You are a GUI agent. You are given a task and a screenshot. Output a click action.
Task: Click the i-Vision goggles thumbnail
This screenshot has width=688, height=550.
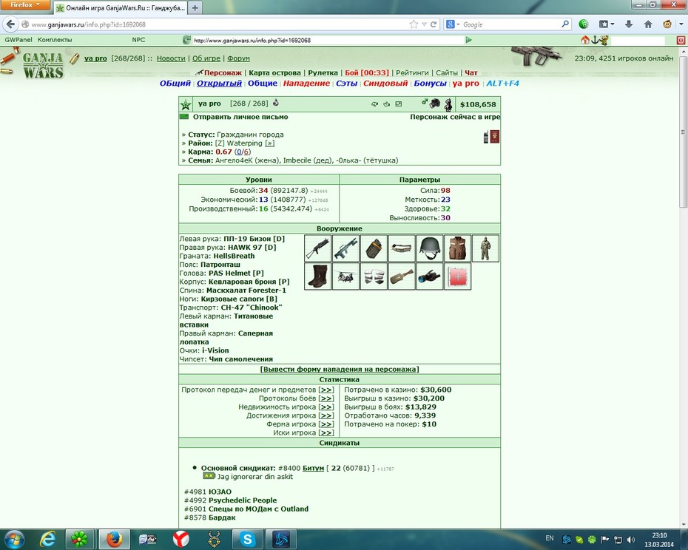pos(430,276)
